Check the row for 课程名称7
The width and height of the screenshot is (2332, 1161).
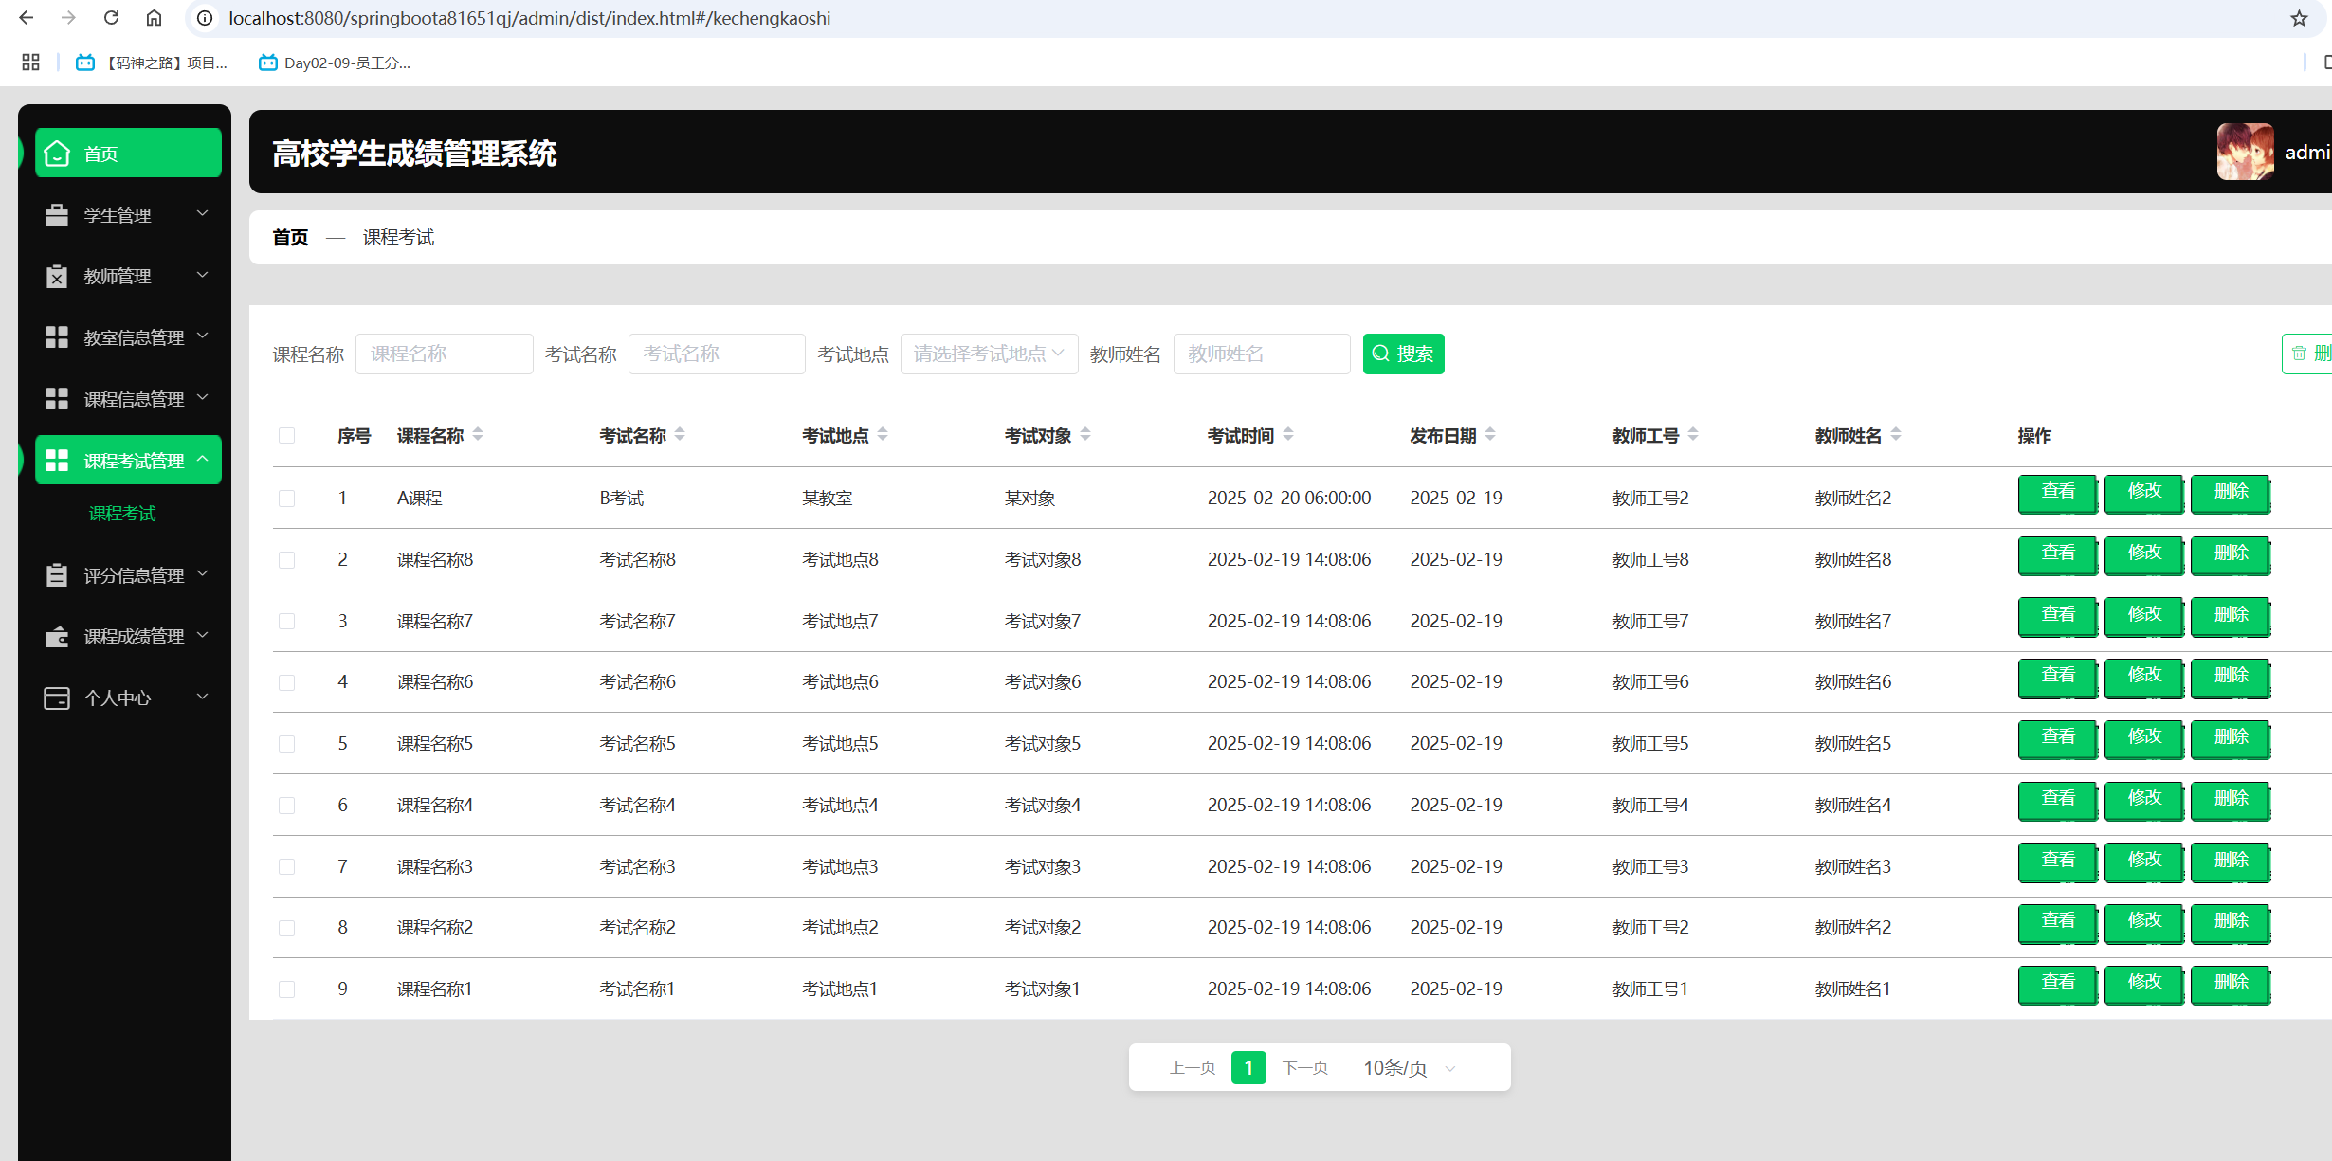(286, 622)
